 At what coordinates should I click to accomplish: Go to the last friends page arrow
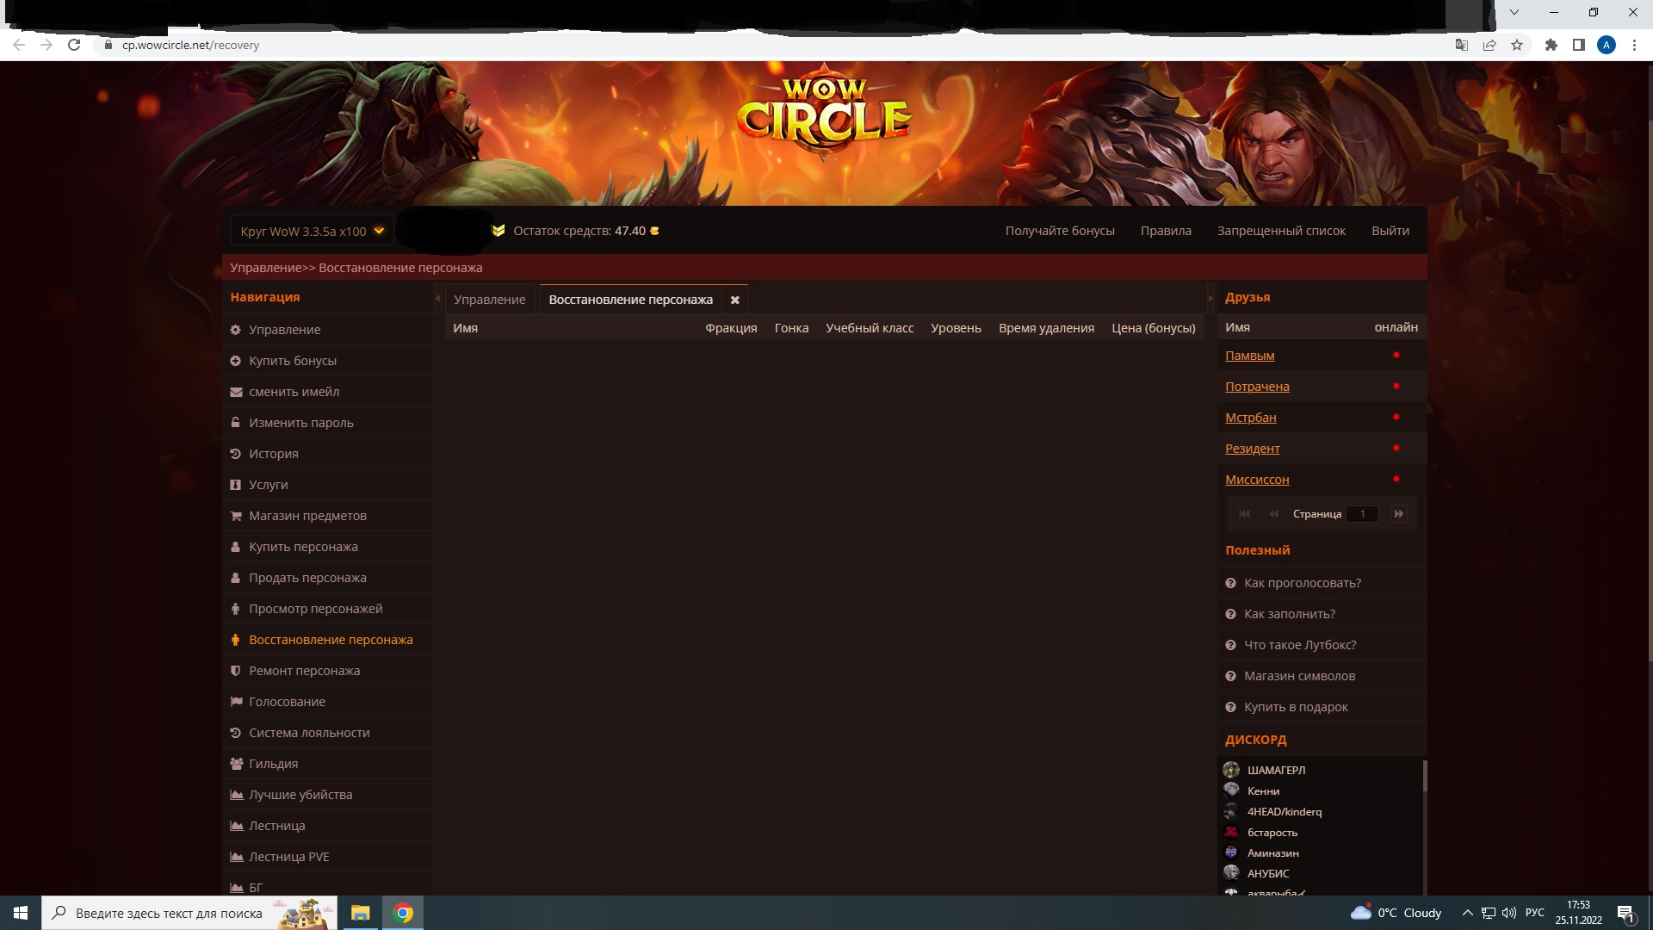tap(1399, 514)
